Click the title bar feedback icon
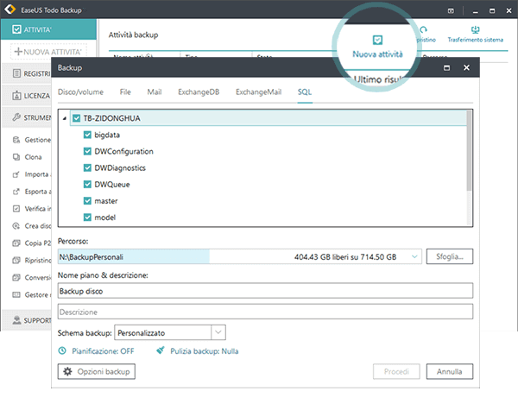This screenshot has width=518, height=410. [x=451, y=11]
